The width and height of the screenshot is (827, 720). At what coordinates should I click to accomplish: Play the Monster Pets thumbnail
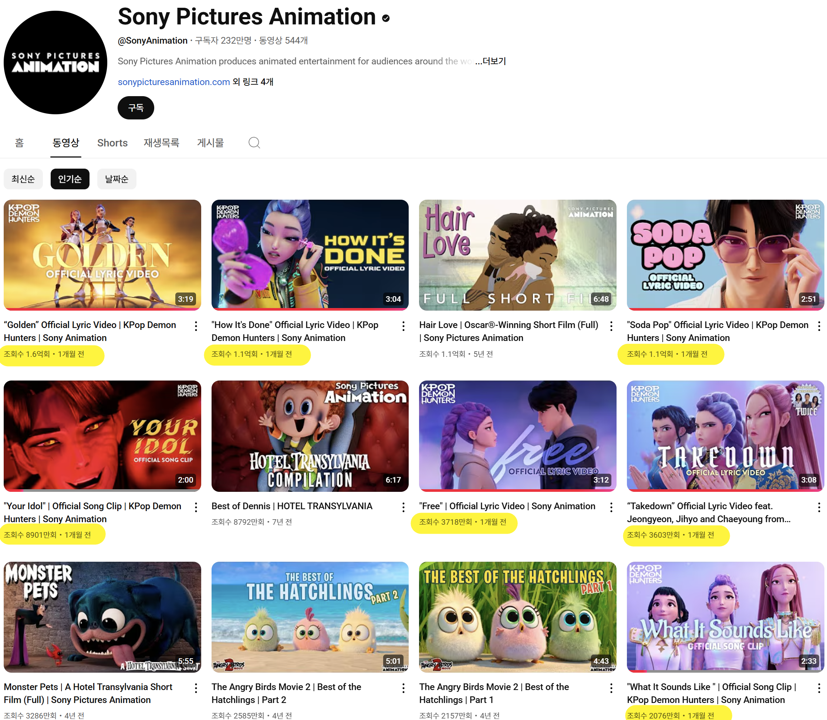(x=102, y=617)
